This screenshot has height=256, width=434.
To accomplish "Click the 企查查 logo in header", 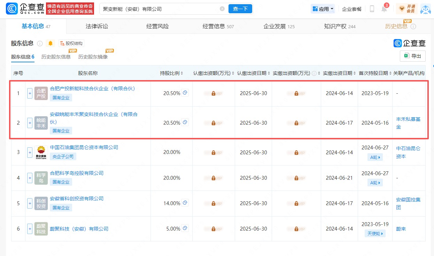I will (26, 9).
